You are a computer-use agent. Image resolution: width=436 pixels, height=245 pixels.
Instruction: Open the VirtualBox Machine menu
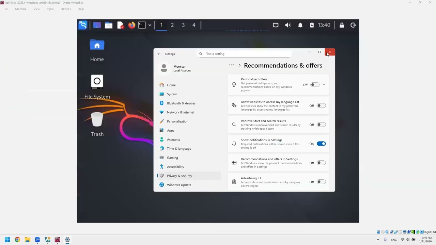pyautogui.click(x=20, y=9)
